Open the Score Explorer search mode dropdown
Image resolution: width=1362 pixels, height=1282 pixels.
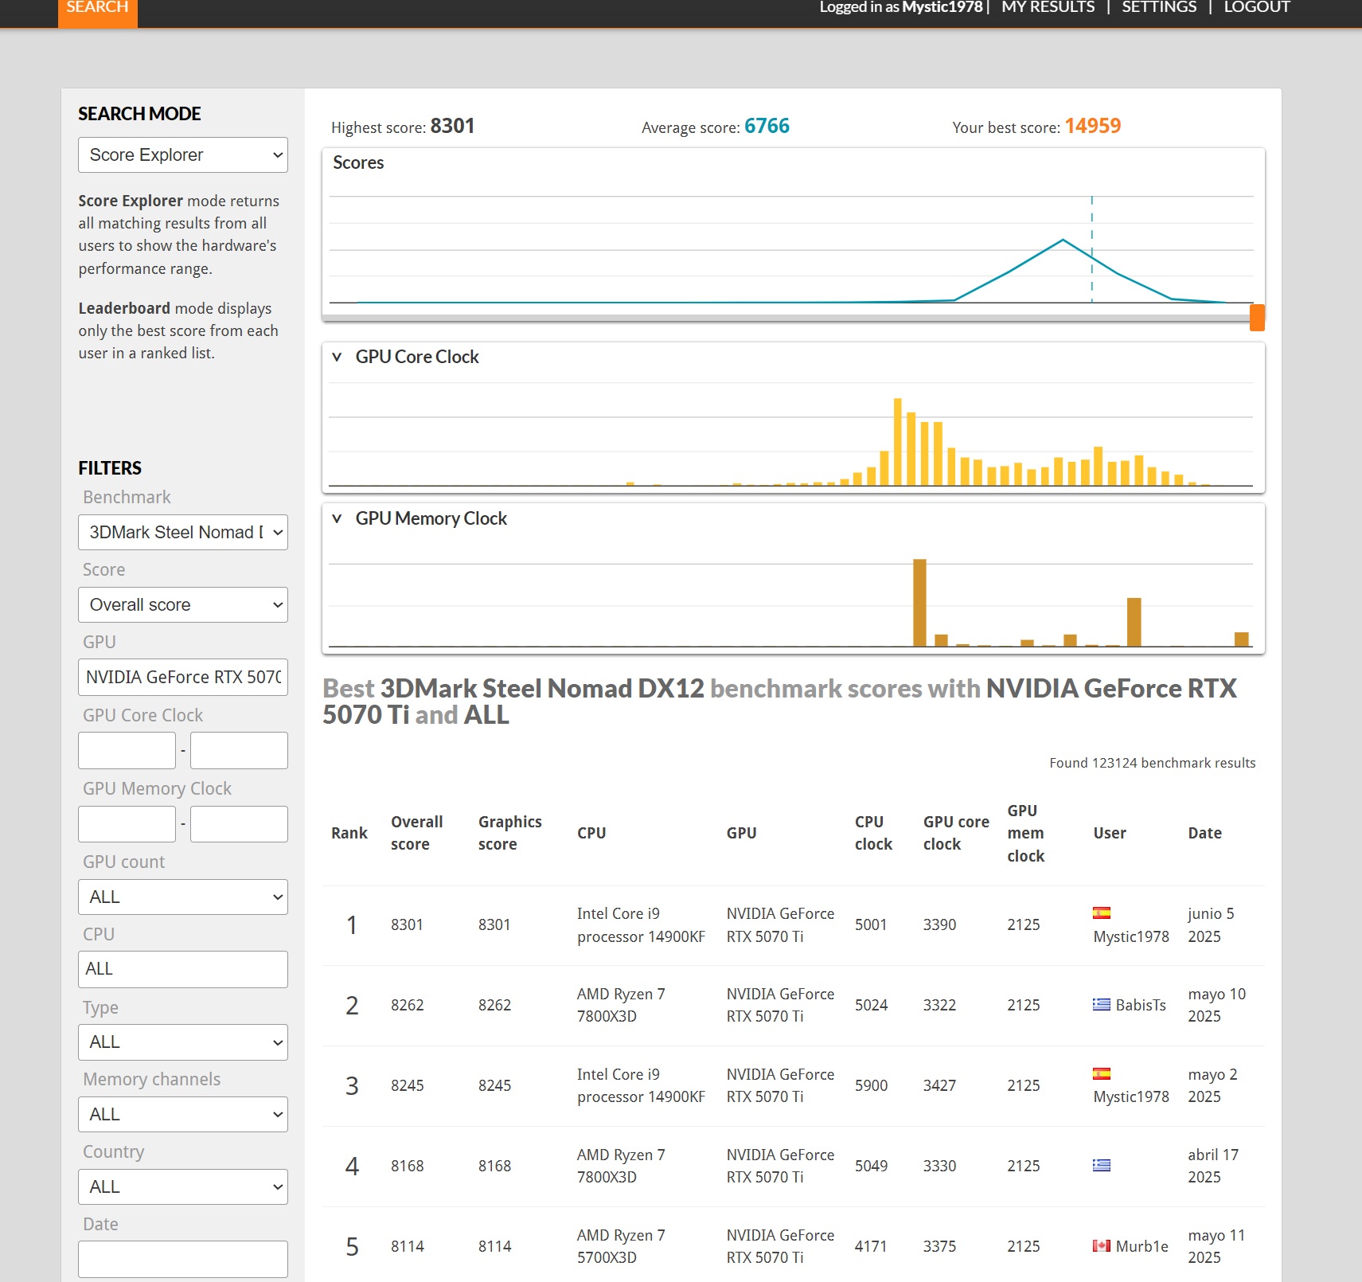pyautogui.click(x=183, y=155)
